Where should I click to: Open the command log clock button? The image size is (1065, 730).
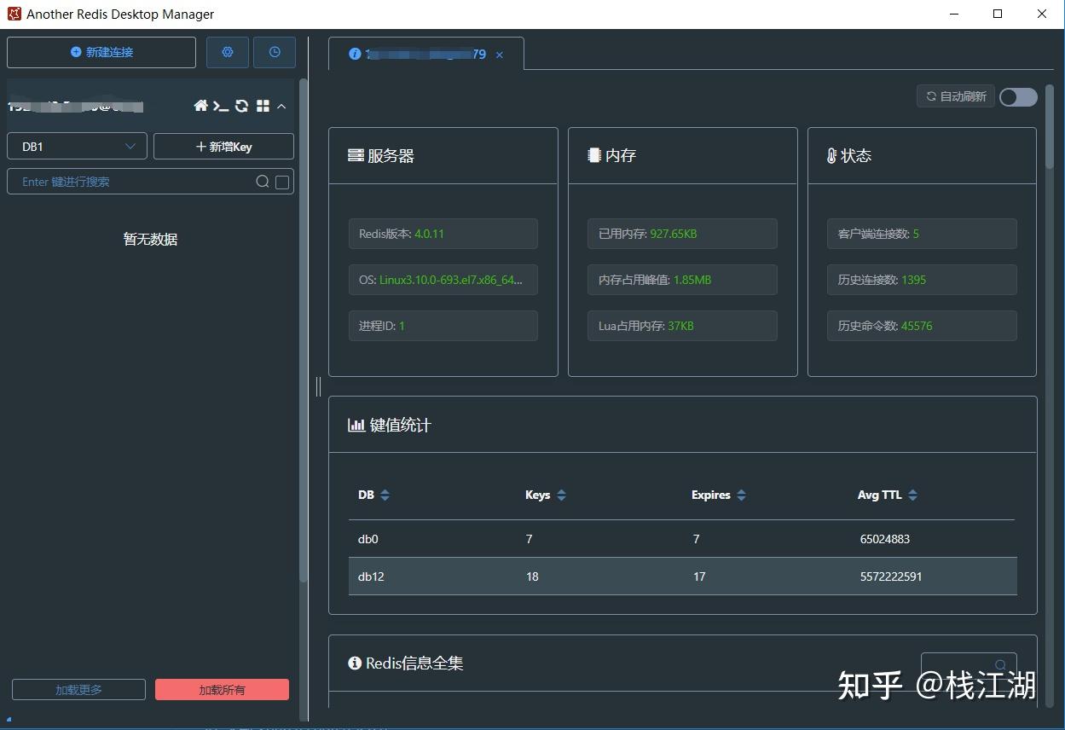(275, 52)
